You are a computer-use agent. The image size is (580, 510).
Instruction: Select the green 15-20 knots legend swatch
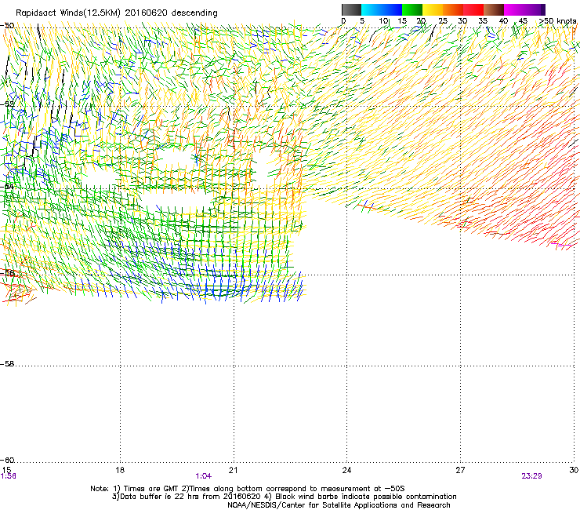pos(412,9)
